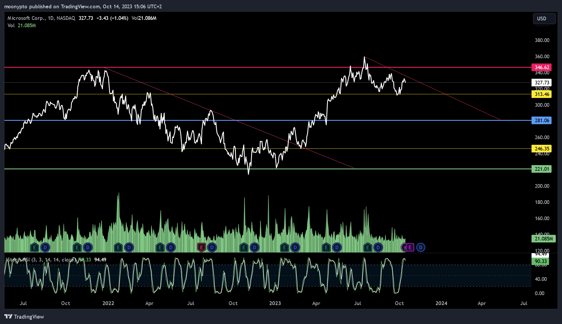Click the 2023 label on time axis
Viewport: 562px width, 324px height.
point(275,303)
